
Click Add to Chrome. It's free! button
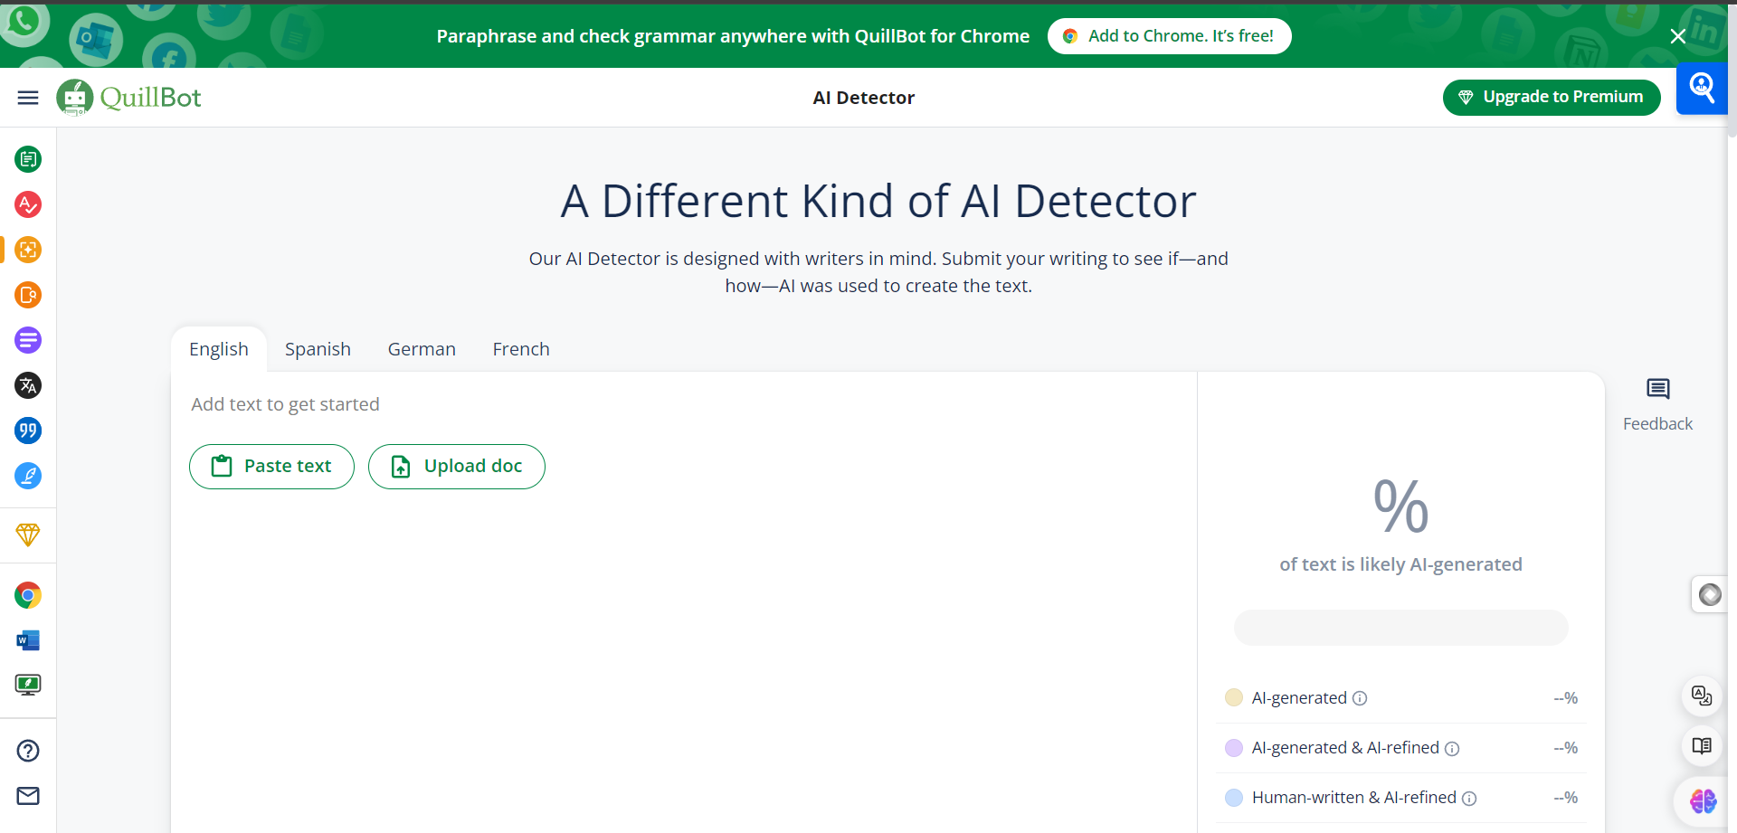click(1170, 36)
